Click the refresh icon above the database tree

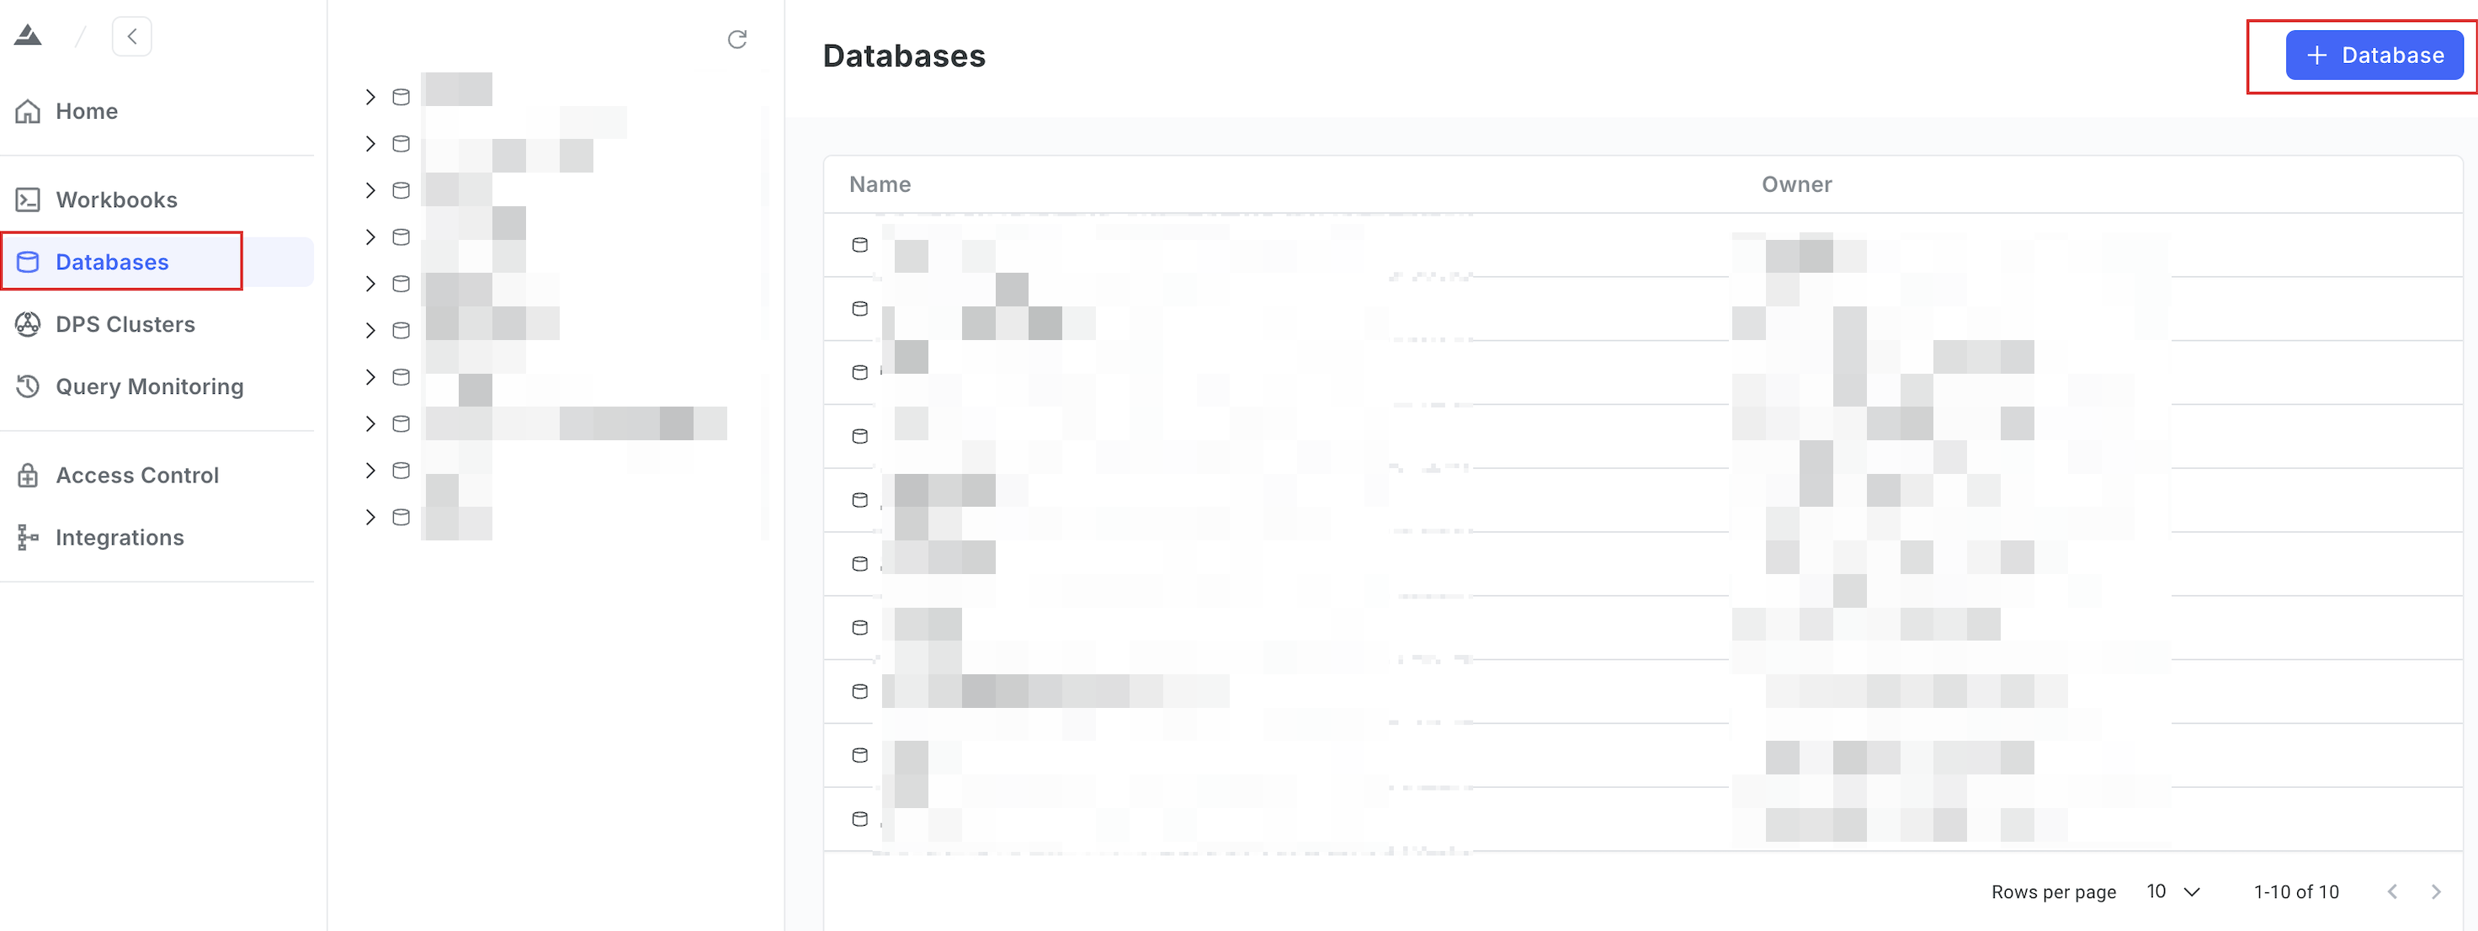click(x=736, y=40)
